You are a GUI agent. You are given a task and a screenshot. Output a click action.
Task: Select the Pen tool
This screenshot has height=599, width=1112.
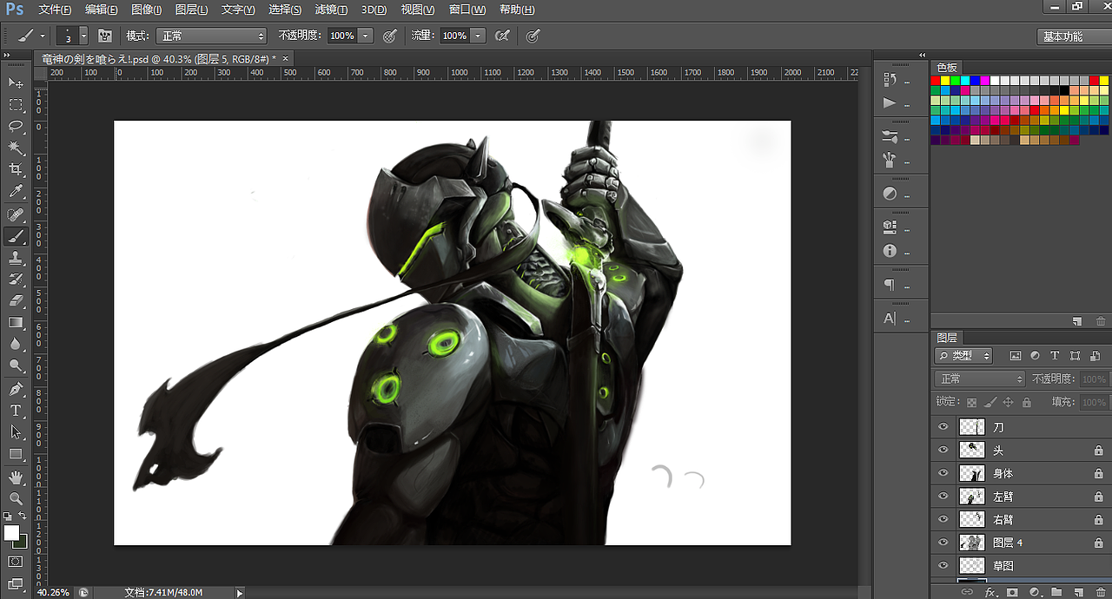(16, 389)
